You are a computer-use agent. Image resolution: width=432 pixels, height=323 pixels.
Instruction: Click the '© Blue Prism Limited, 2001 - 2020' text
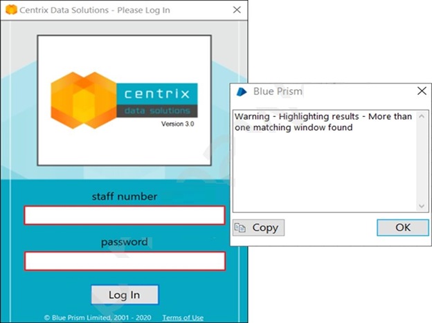tap(98, 317)
